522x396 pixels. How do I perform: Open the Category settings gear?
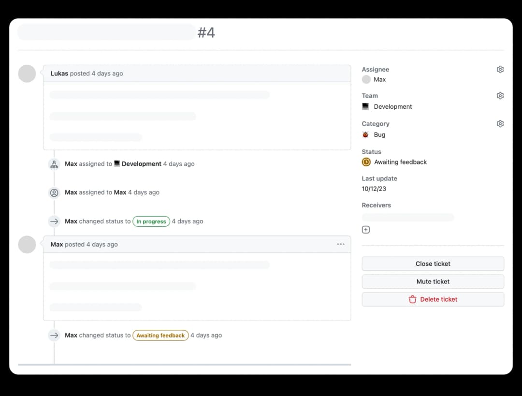500,124
